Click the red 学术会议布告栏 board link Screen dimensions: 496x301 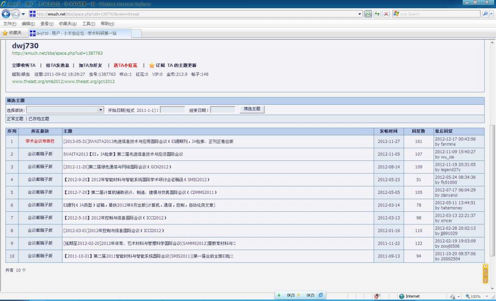40,141
